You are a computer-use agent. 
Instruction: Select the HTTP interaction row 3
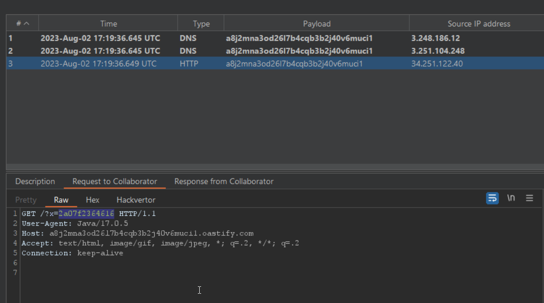(275, 63)
